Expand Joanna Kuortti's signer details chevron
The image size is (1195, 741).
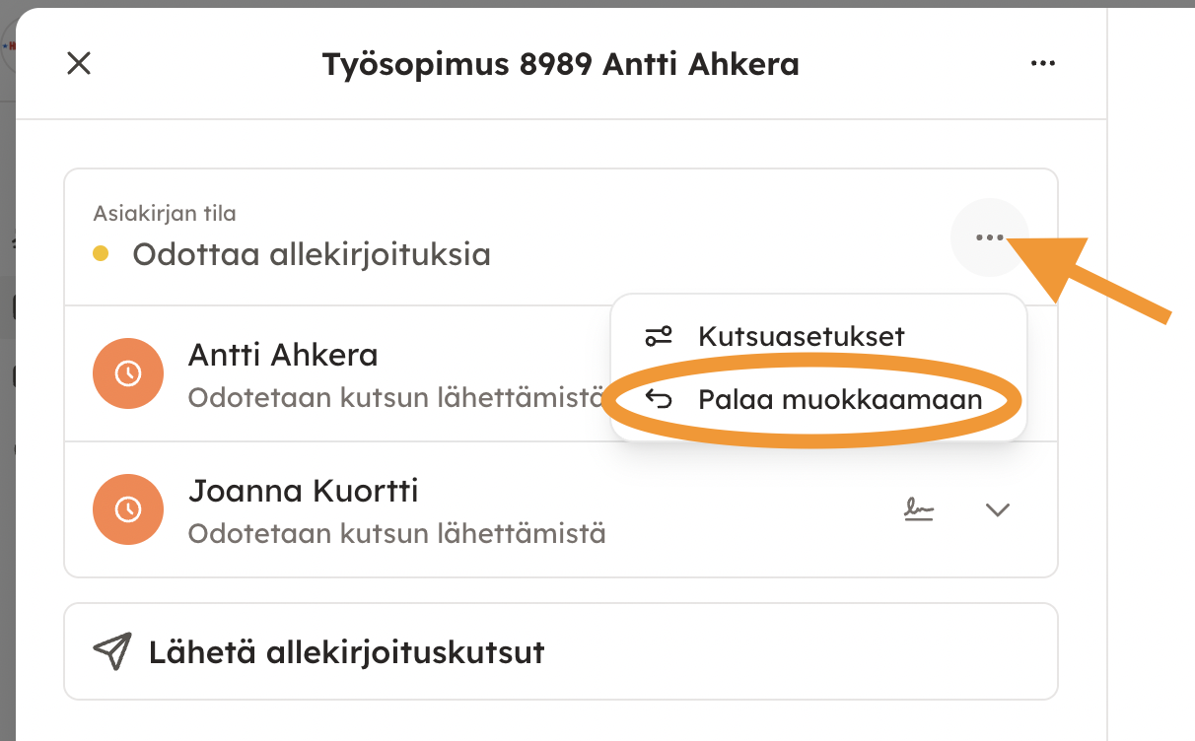[x=998, y=509]
